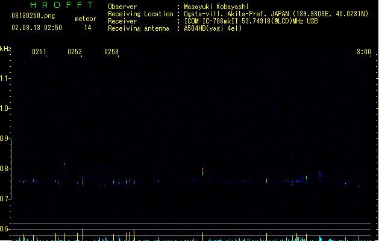Image resolution: width=379 pixels, height=241 pixels.
Task: Click the bright meteor echo near 0.8 kHz mid-spectrogram
Action: tap(203, 172)
